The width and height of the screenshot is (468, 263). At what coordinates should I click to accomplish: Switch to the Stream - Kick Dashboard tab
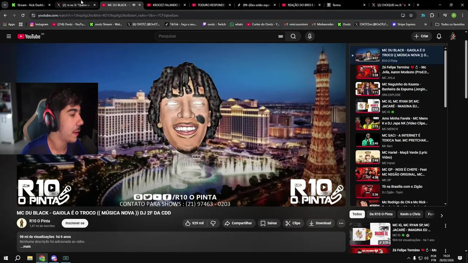coord(31,5)
